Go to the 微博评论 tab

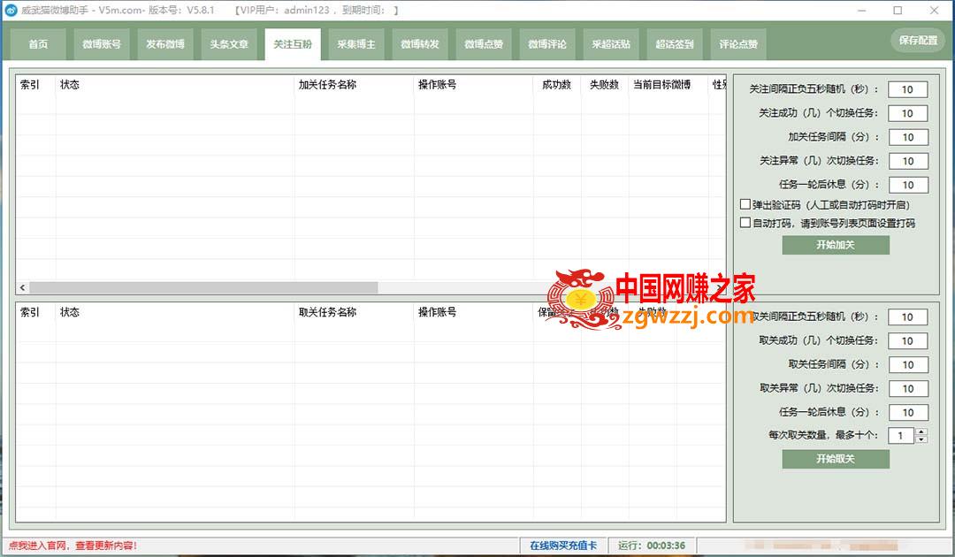click(x=547, y=44)
